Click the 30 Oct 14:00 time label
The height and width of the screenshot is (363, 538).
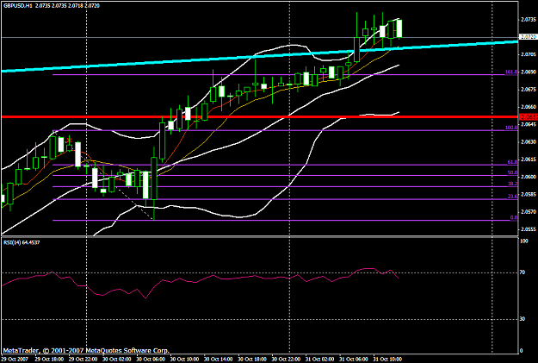(219, 360)
